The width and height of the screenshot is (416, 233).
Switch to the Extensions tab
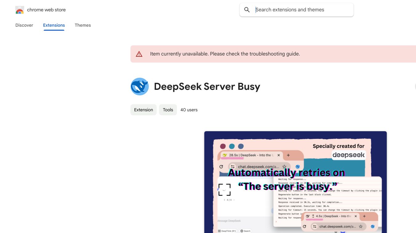pyautogui.click(x=54, y=25)
